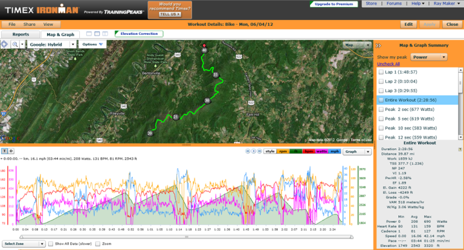
Task: Click the Tell Us button in the Timex banner
Action: click(170, 14)
